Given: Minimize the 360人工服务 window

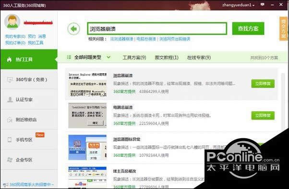Looking at the screenshot, I should (272, 5).
